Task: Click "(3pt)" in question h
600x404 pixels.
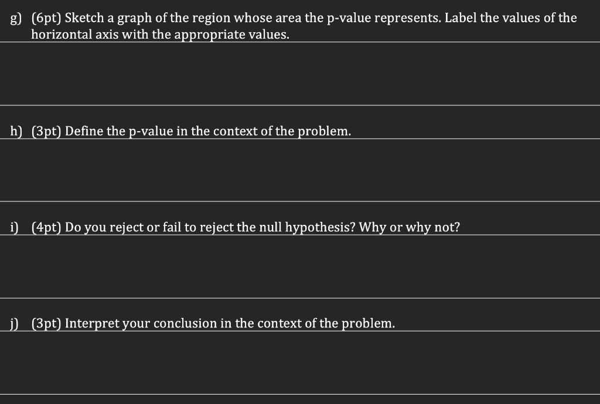Action: pos(46,131)
